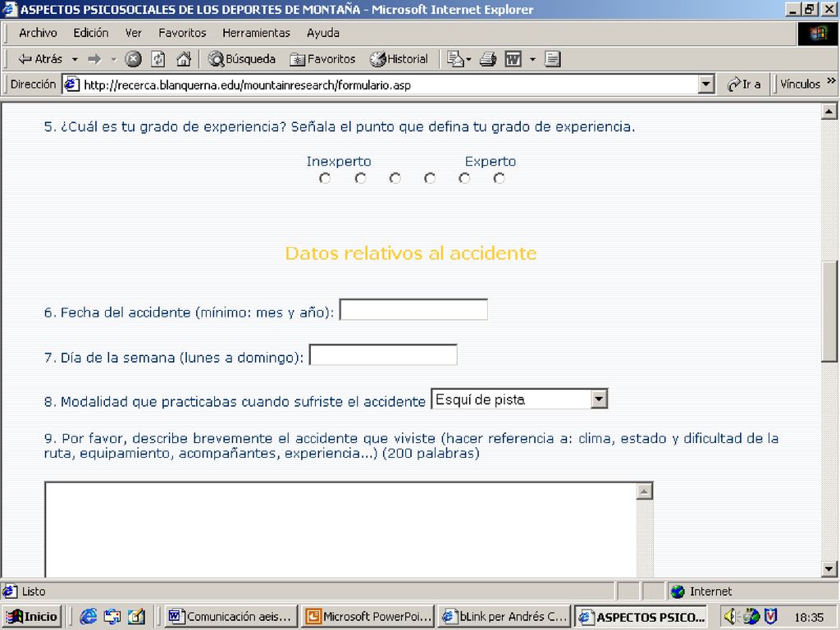Click the page scrollbar up arrow

click(x=829, y=112)
